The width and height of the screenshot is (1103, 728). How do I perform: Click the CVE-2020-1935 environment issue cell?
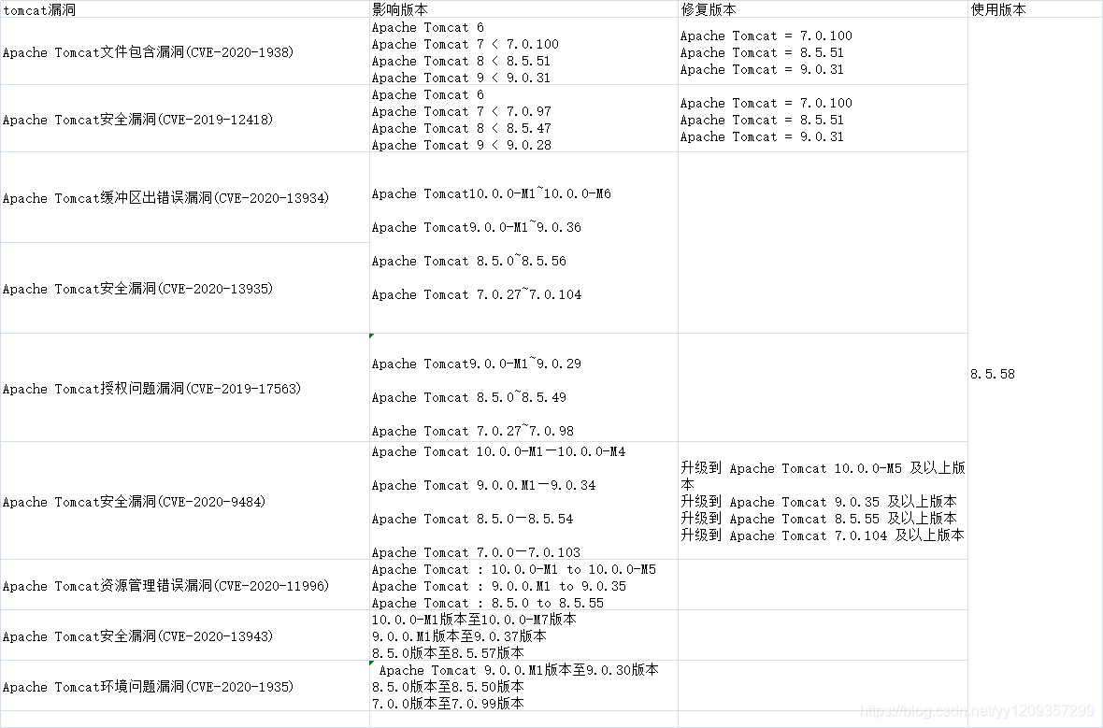coord(185,687)
